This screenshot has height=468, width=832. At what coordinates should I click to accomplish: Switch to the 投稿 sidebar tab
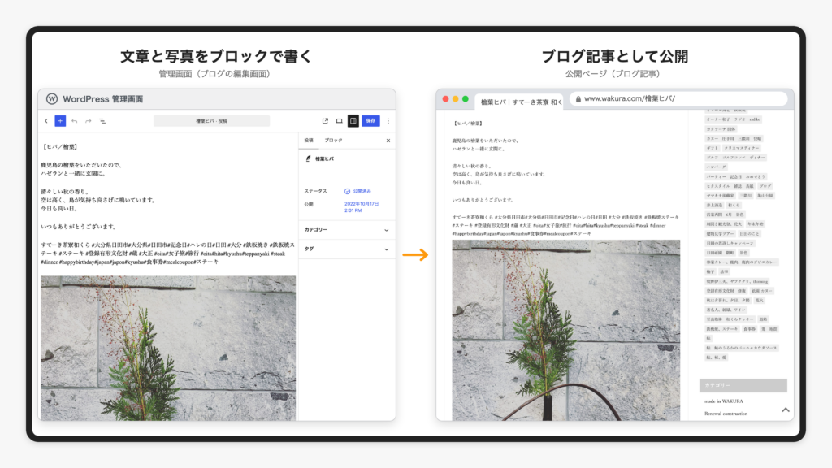tap(309, 140)
